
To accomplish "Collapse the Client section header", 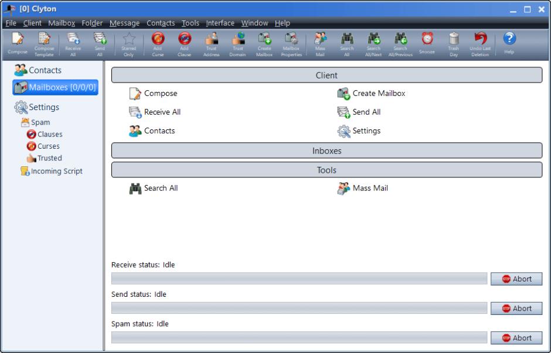I will coord(326,75).
